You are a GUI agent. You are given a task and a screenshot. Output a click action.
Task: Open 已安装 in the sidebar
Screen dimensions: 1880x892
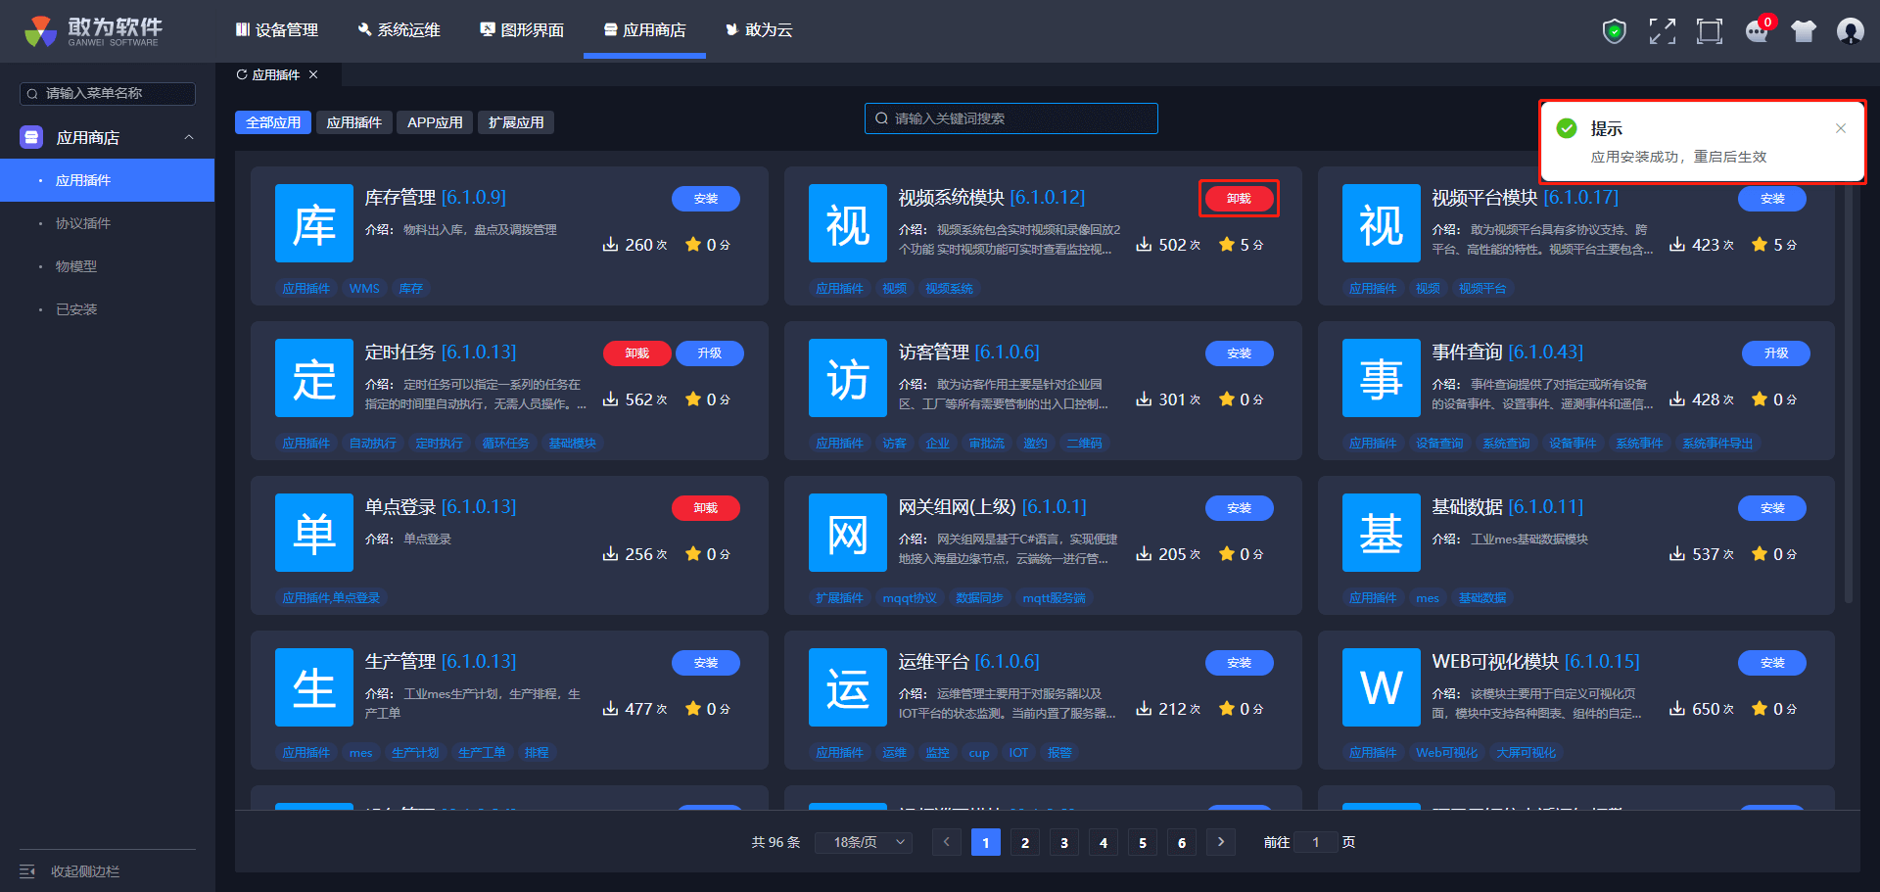[108, 309]
